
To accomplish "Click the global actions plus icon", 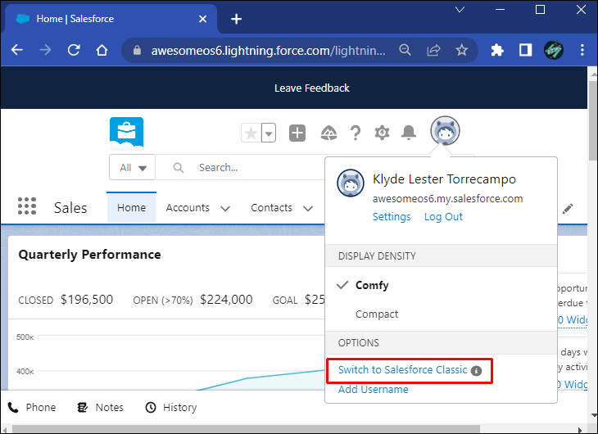I will [297, 133].
